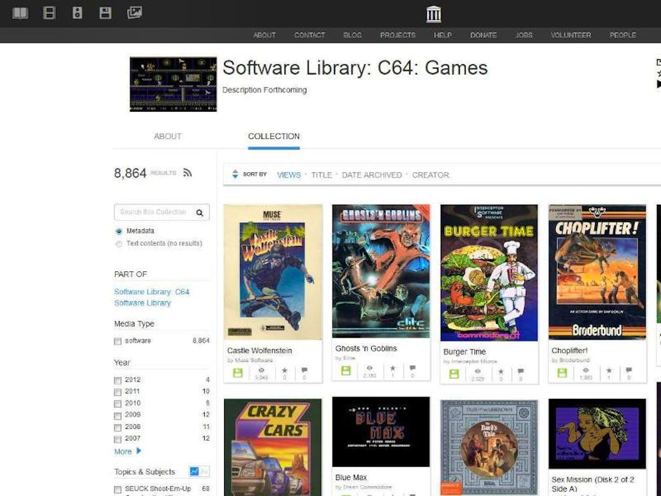Click the favorite star on Ghosts 'n Goblins card
This screenshot has width=661, height=496.
[x=392, y=368]
